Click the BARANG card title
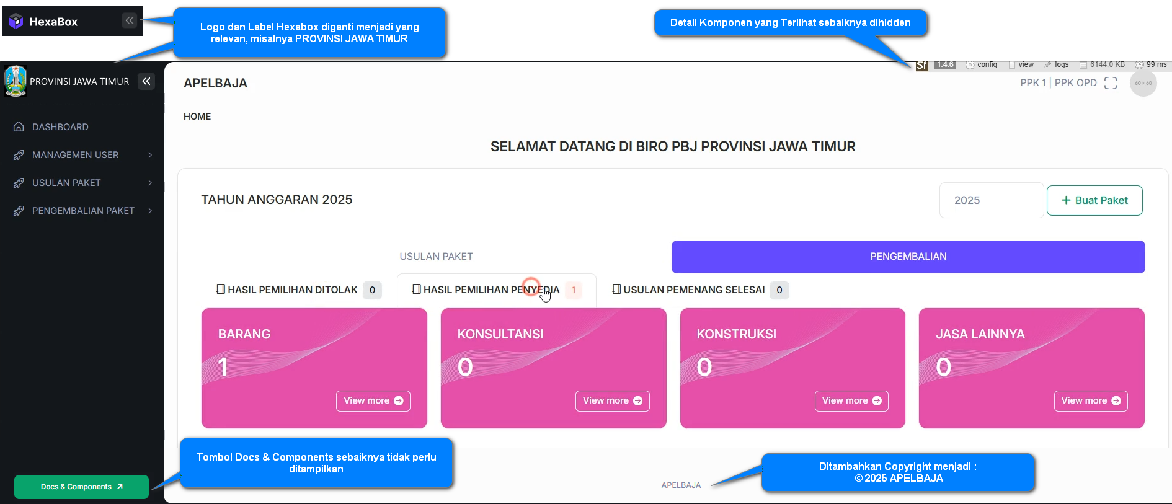 pyautogui.click(x=244, y=334)
